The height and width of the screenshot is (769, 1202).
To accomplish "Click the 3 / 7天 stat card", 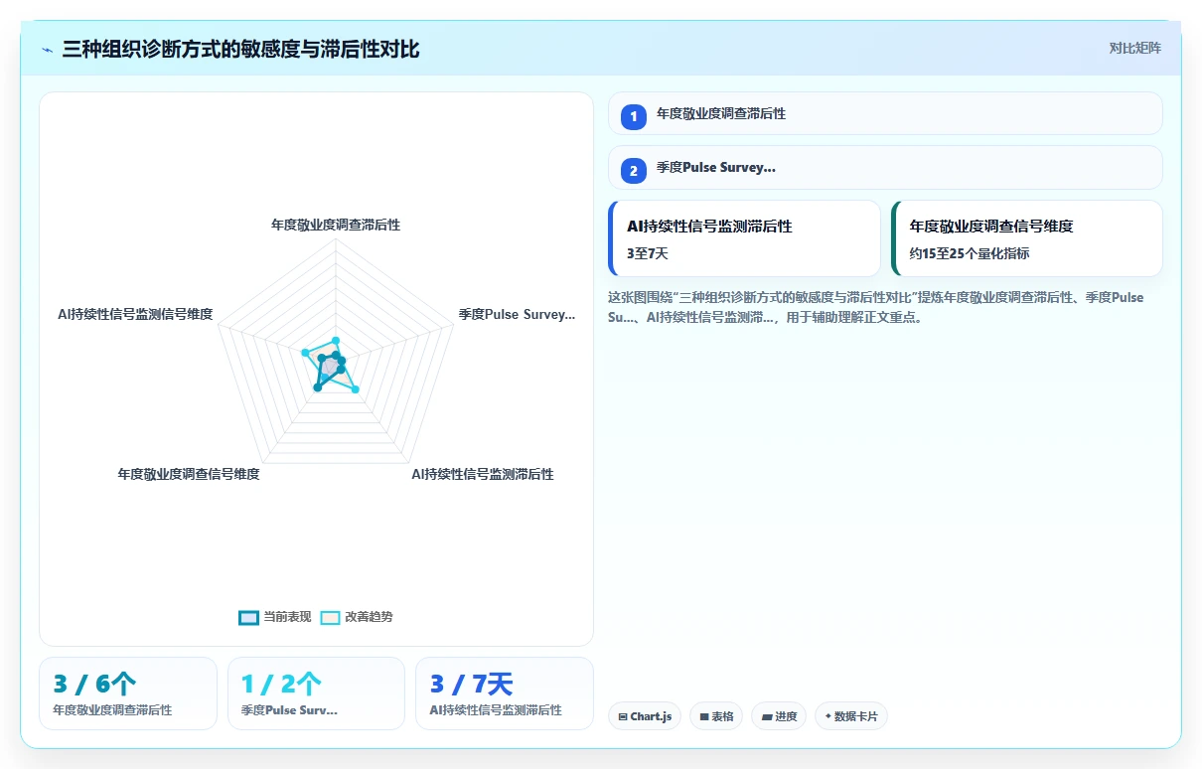I will (505, 693).
